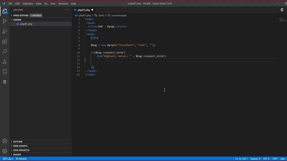This screenshot has height=161, width=287.
Task: Expand the NPM Scripts section
Action: [41, 146]
